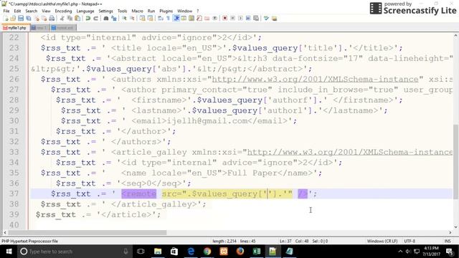
Task: Click the horizontal scrollbar thumb
Action: [x=87, y=232]
